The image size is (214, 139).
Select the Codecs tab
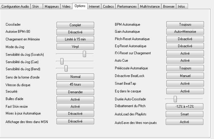108,6
